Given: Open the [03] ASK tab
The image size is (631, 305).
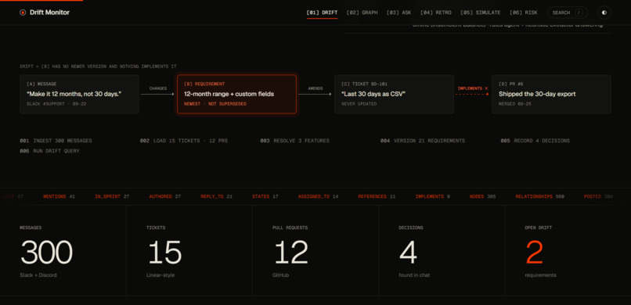Looking at the screenshot, I should point(398,13).
